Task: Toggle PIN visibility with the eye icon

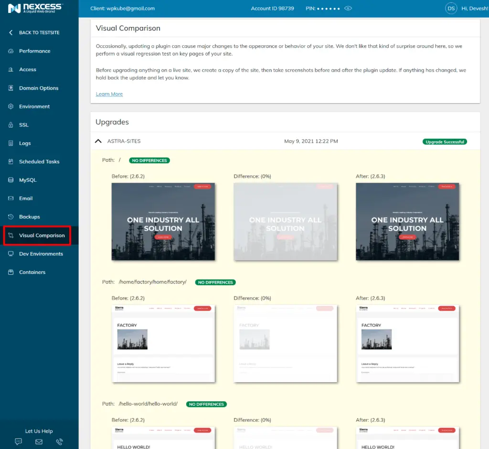Action: [x=348, y=8]
